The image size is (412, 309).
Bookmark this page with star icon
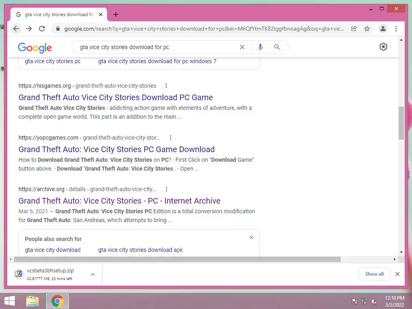(367, 29)
